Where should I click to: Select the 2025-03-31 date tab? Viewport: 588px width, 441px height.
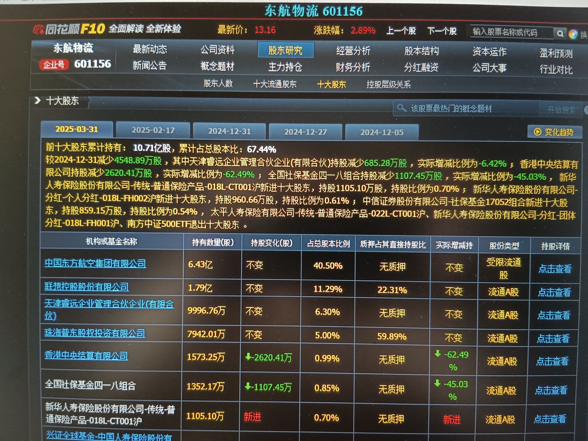coord(77,129)
